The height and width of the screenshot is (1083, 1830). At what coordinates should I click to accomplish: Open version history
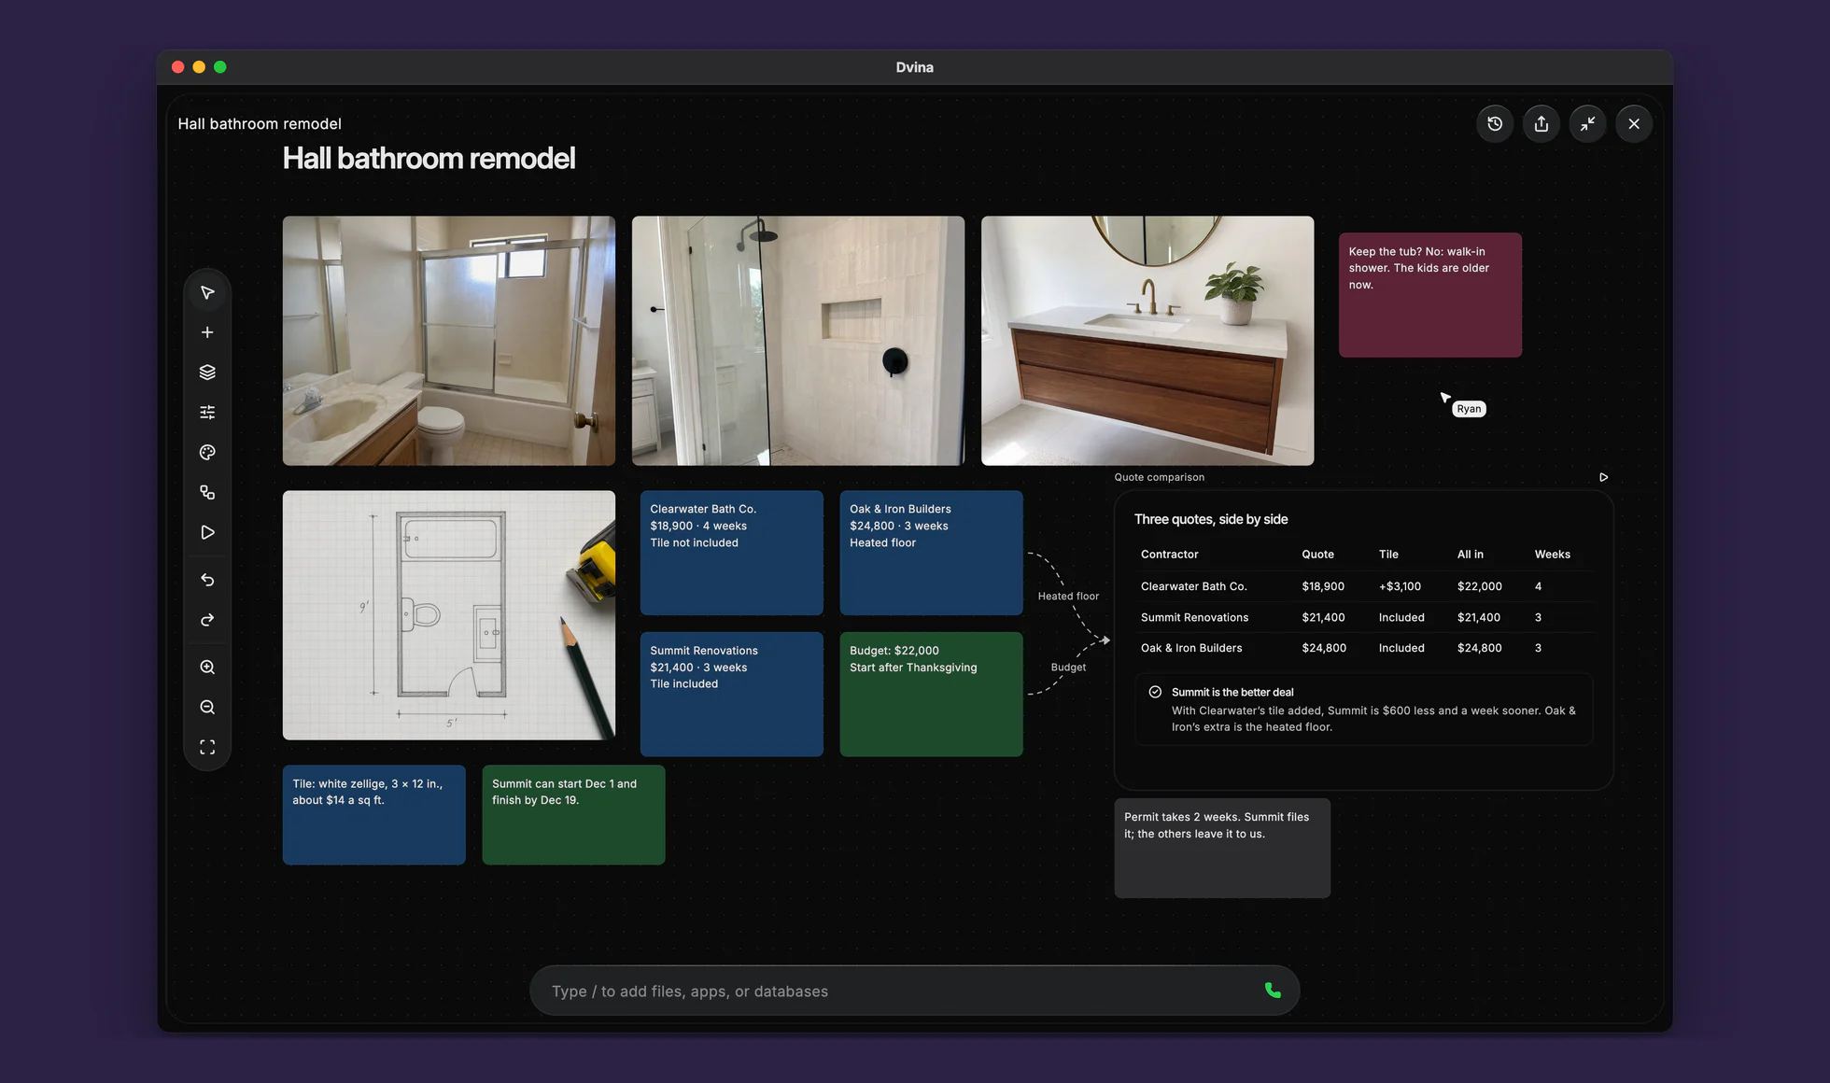coord(1495,123)
